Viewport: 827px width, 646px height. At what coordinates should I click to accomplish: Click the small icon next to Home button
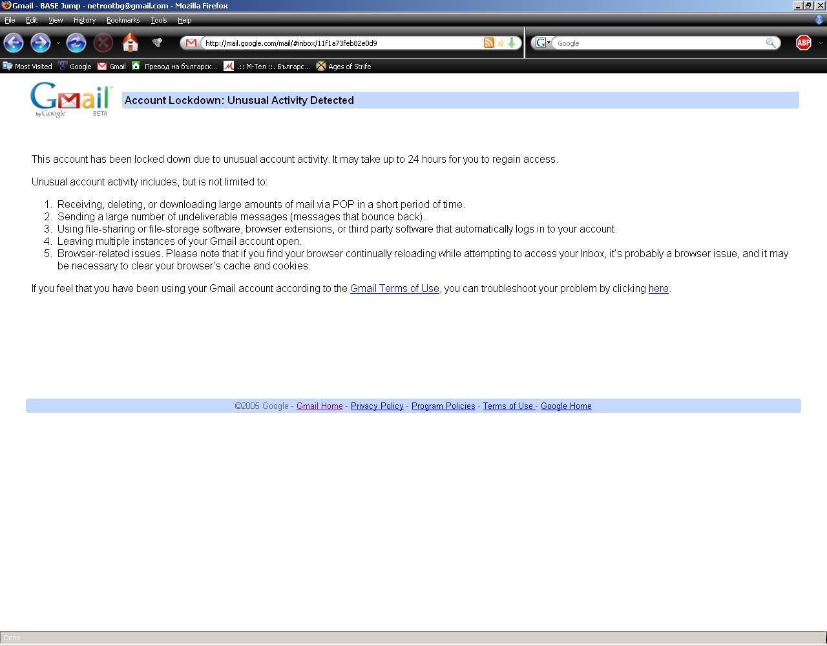coord(157,43)
